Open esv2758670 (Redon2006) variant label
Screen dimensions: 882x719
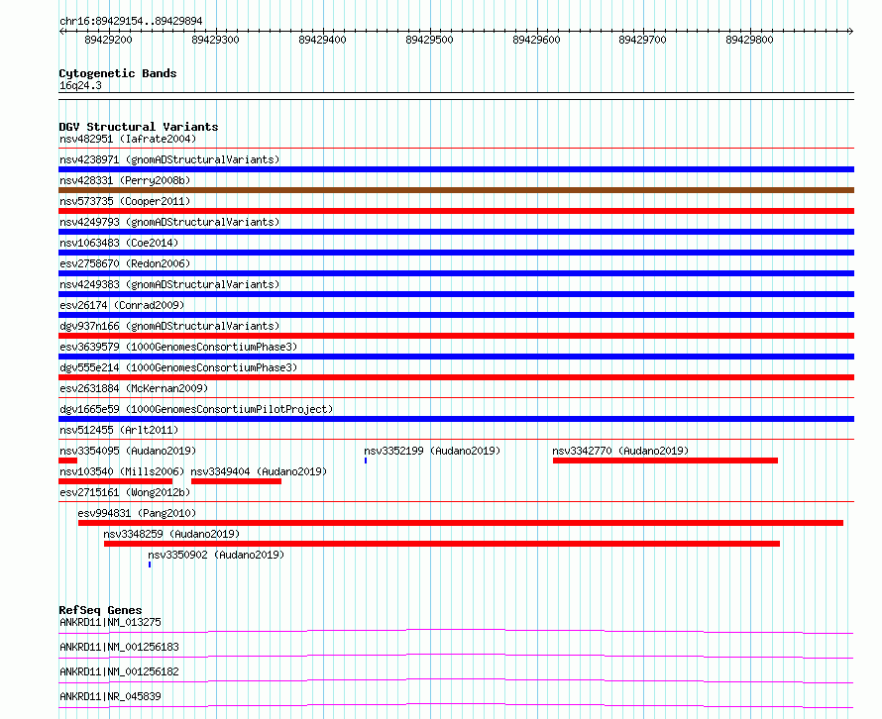coord(125,263)
